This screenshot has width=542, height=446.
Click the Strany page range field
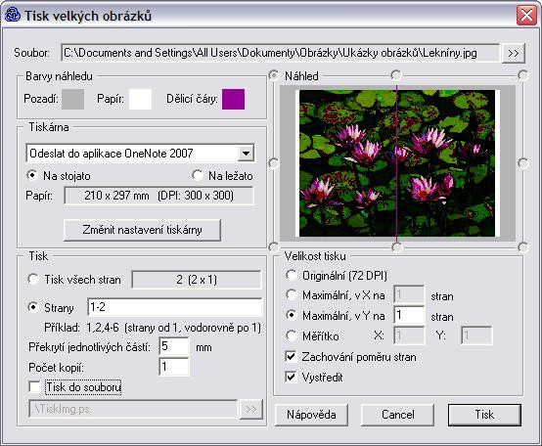(175, 307)
